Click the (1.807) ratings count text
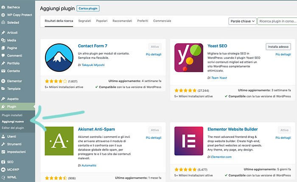 click(73, 81)
